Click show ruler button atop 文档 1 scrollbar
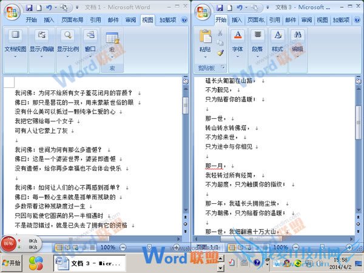The width and height of the screenshot is (364, 273). (186, 81)
